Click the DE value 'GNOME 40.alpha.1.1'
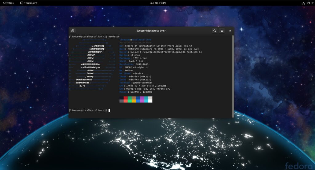 (x=137, y=68)
